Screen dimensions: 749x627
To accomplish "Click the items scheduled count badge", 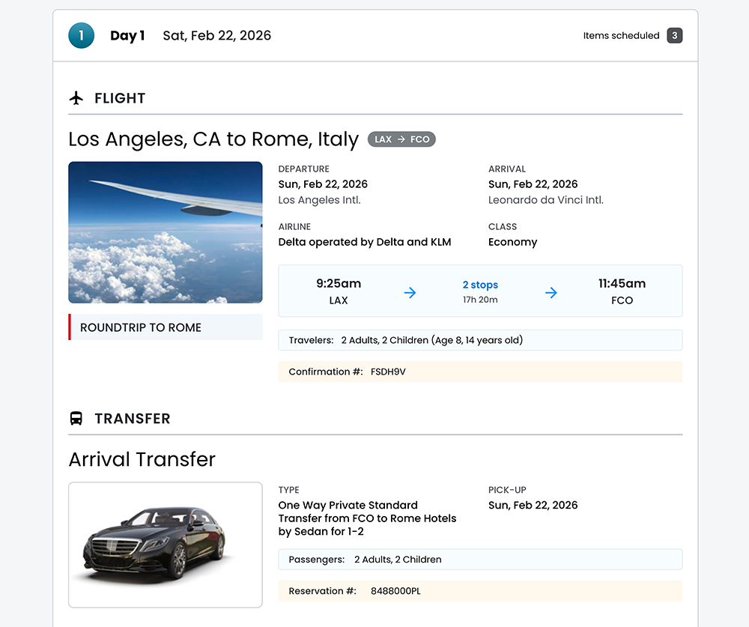I will (x=675, y=35).
